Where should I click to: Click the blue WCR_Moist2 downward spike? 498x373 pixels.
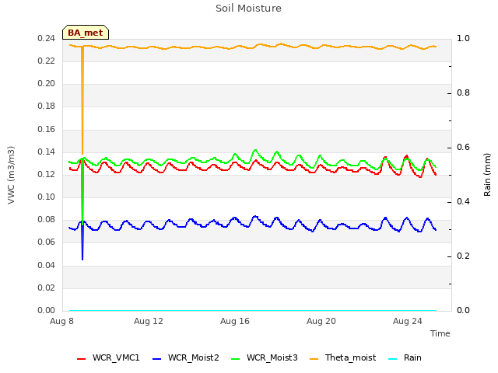coord(82,242)
